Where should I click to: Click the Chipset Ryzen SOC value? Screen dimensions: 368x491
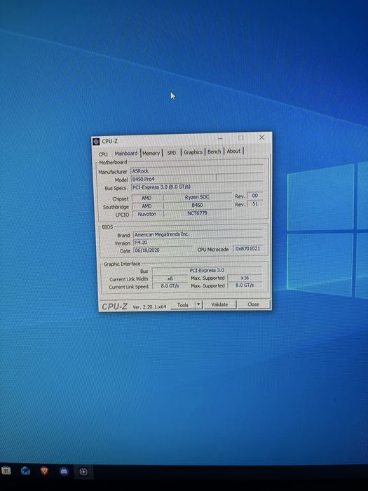tap(197, 197)
